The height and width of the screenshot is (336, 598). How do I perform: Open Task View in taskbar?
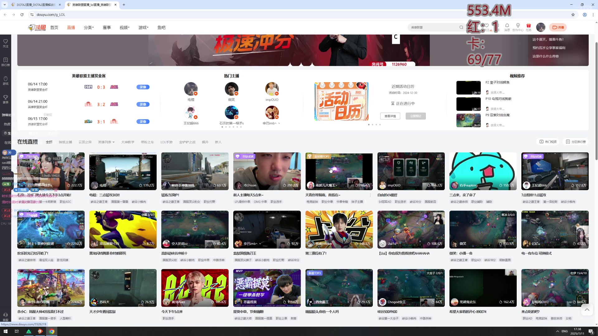17,331
